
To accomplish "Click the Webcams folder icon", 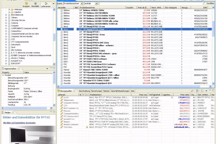I will [12, 10].
